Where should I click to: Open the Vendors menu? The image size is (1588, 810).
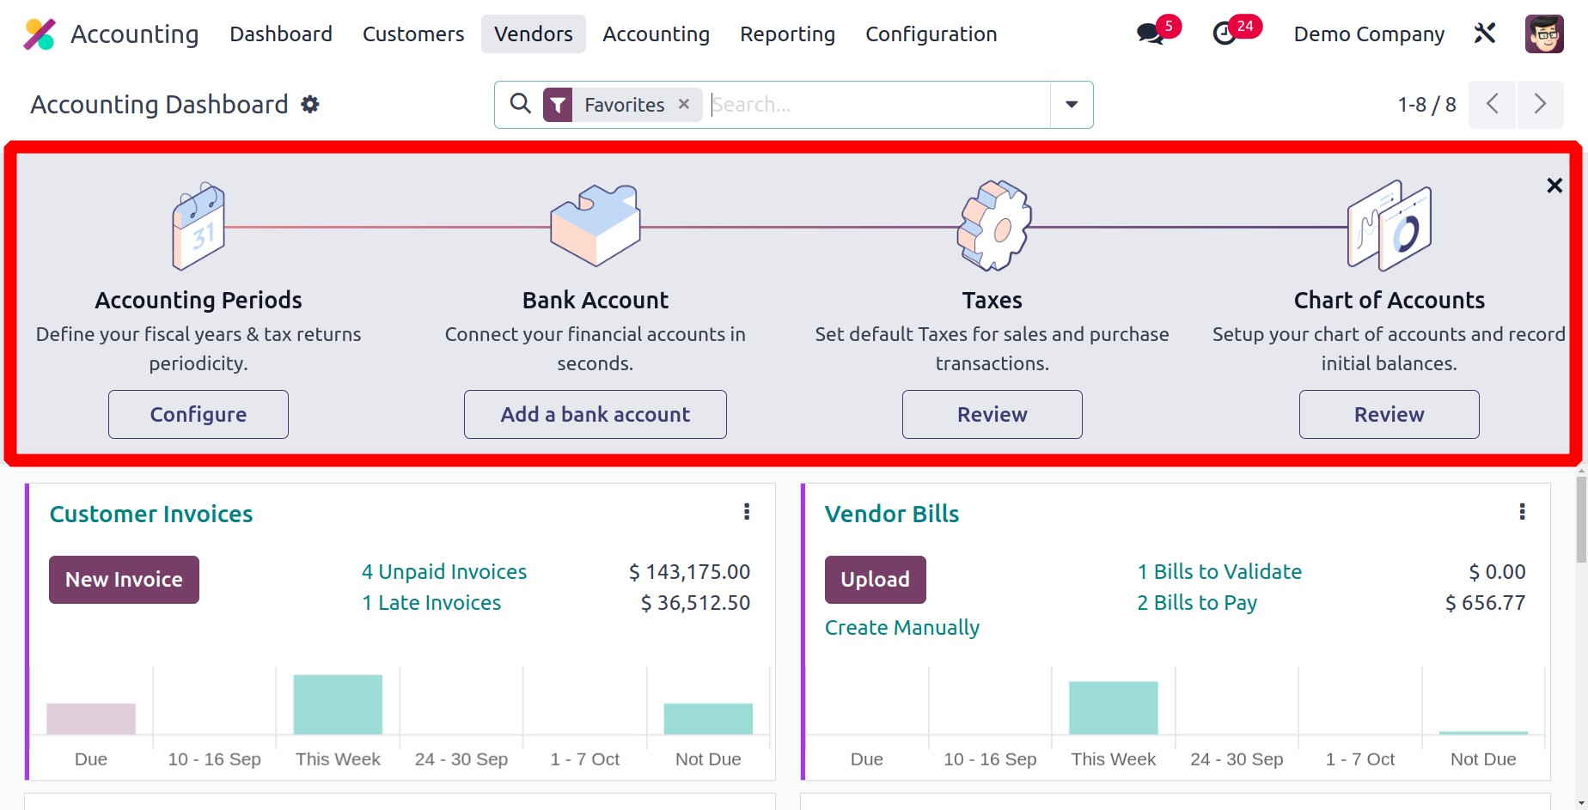(533, 34)
